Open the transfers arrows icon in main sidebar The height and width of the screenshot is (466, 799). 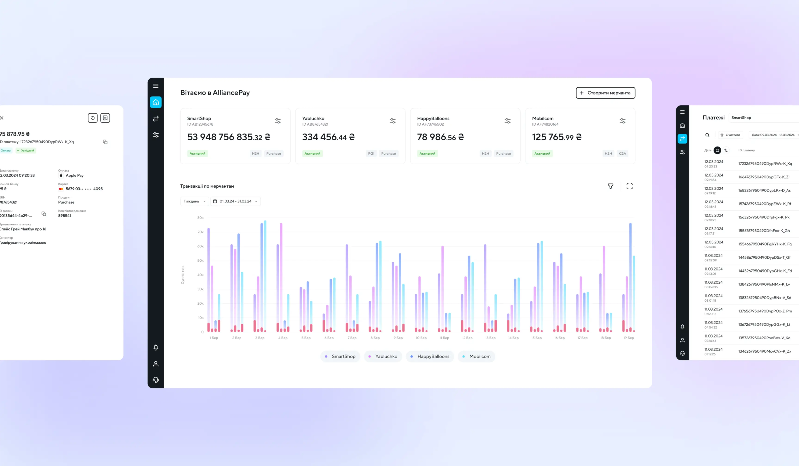tap(156, 119)
